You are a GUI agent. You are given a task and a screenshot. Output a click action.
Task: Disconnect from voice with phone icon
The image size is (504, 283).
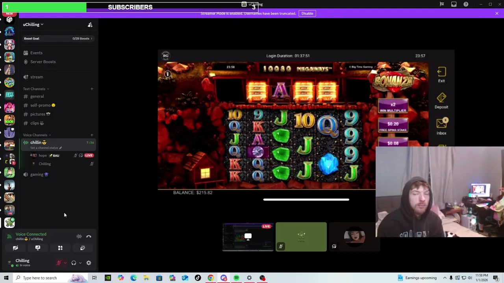[89, 237]
